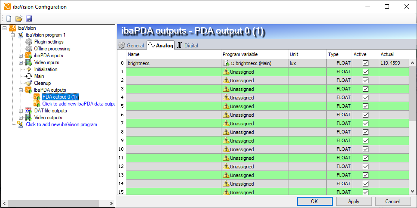417x208 pixels.
Task: Collapse the ibaPDA outputs tree node
Action: (21, 90)
